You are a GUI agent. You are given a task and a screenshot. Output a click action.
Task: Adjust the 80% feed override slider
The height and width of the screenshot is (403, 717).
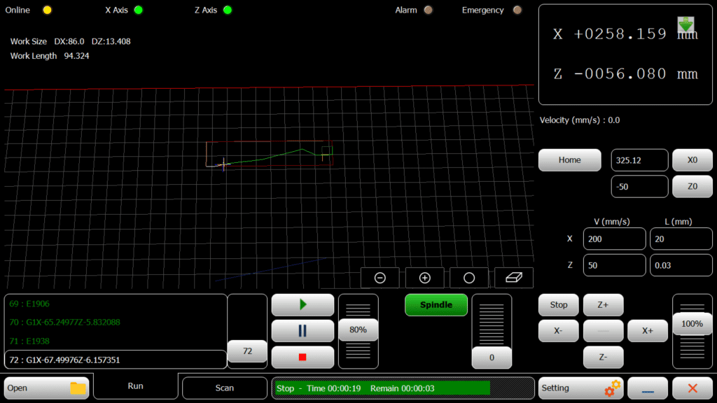click(358, 330)
